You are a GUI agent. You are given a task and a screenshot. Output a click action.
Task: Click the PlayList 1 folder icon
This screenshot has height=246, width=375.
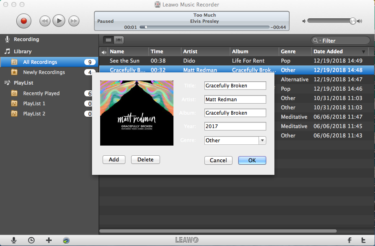pos(14,104)
